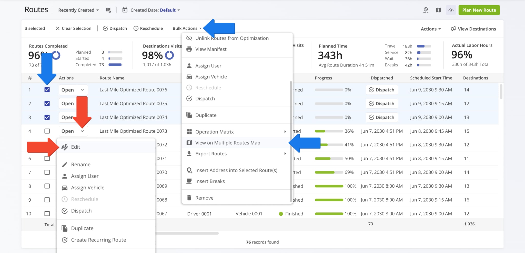This screenshot has width=525, height=253.
Task: Click the map icon for View on Multiple Routes Map
Action: point(189,143)
